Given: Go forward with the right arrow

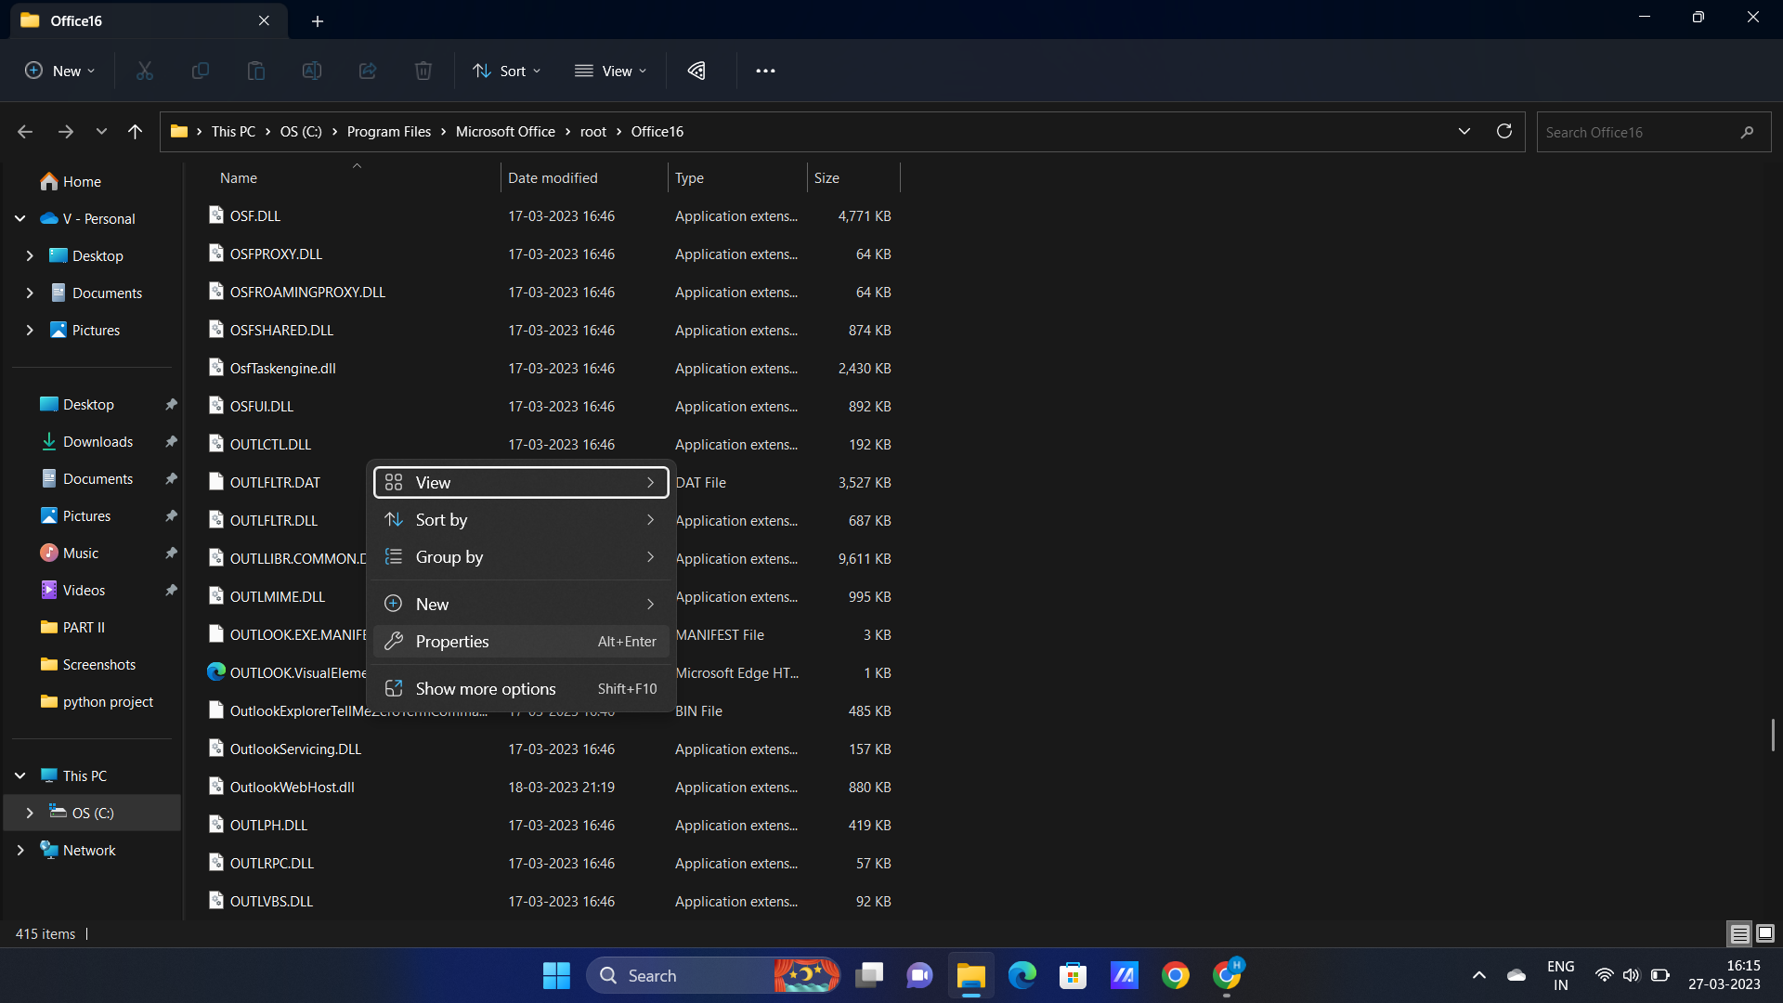Looking at the screenshot, I should pos(65,132).
